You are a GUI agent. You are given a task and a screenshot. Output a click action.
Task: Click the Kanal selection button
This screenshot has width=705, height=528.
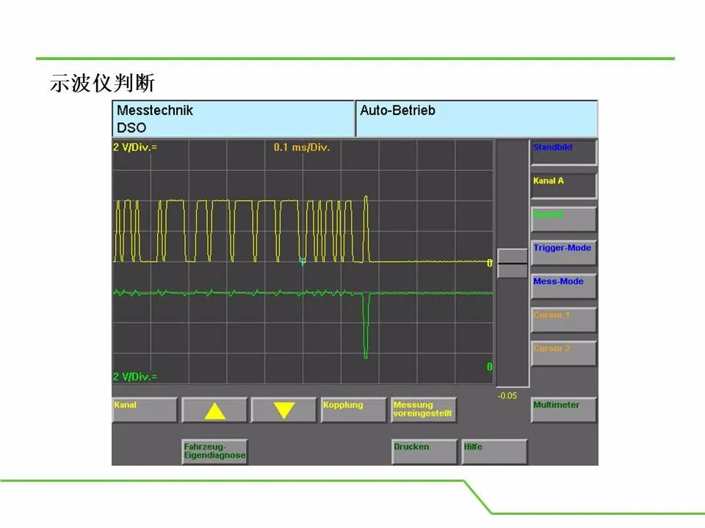click(145, 410)
